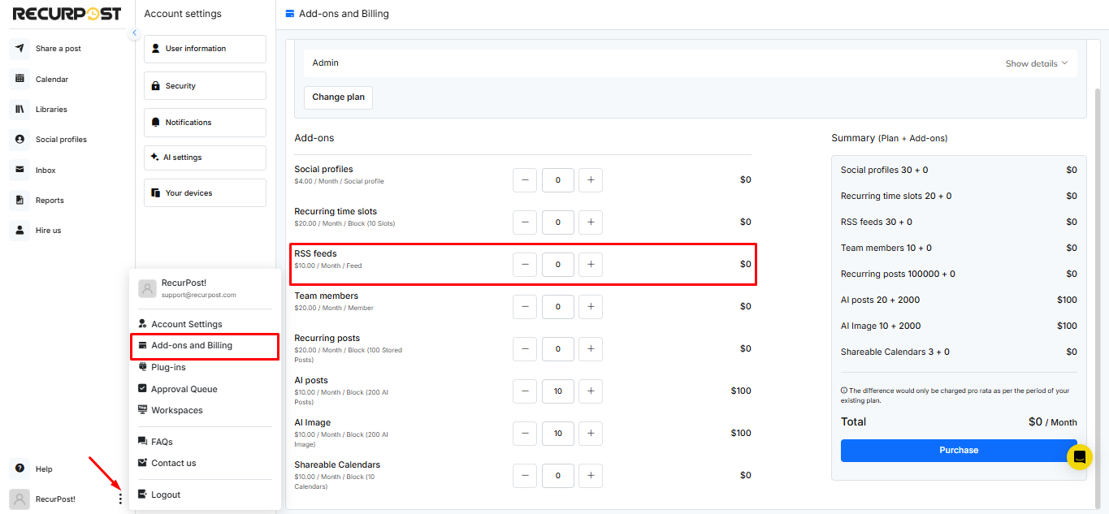Open the Notifications settings tab
The image size is (1109, 514).
[205, 123]
